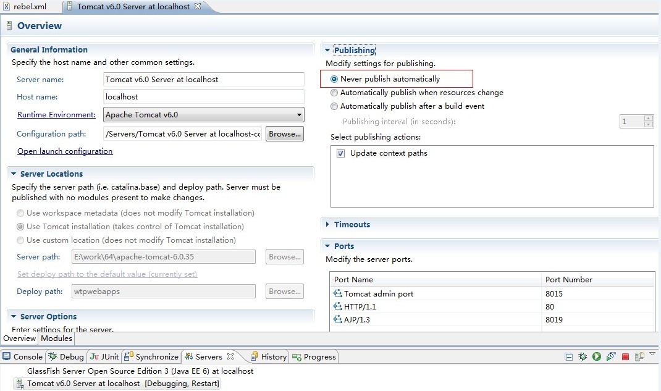Click the Configuration path field
This screenshot has height=391, width=661.
[x=182, y=133]
